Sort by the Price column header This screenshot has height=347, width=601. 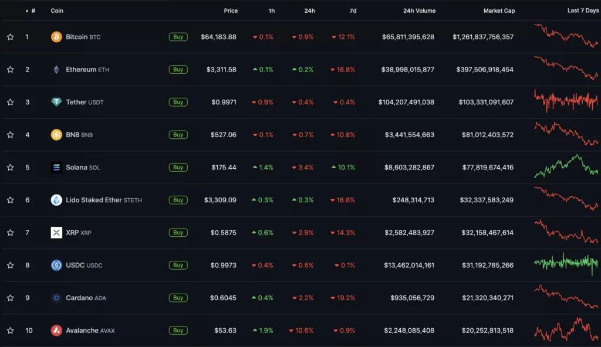pyautogui.click(x=231, y=11)
